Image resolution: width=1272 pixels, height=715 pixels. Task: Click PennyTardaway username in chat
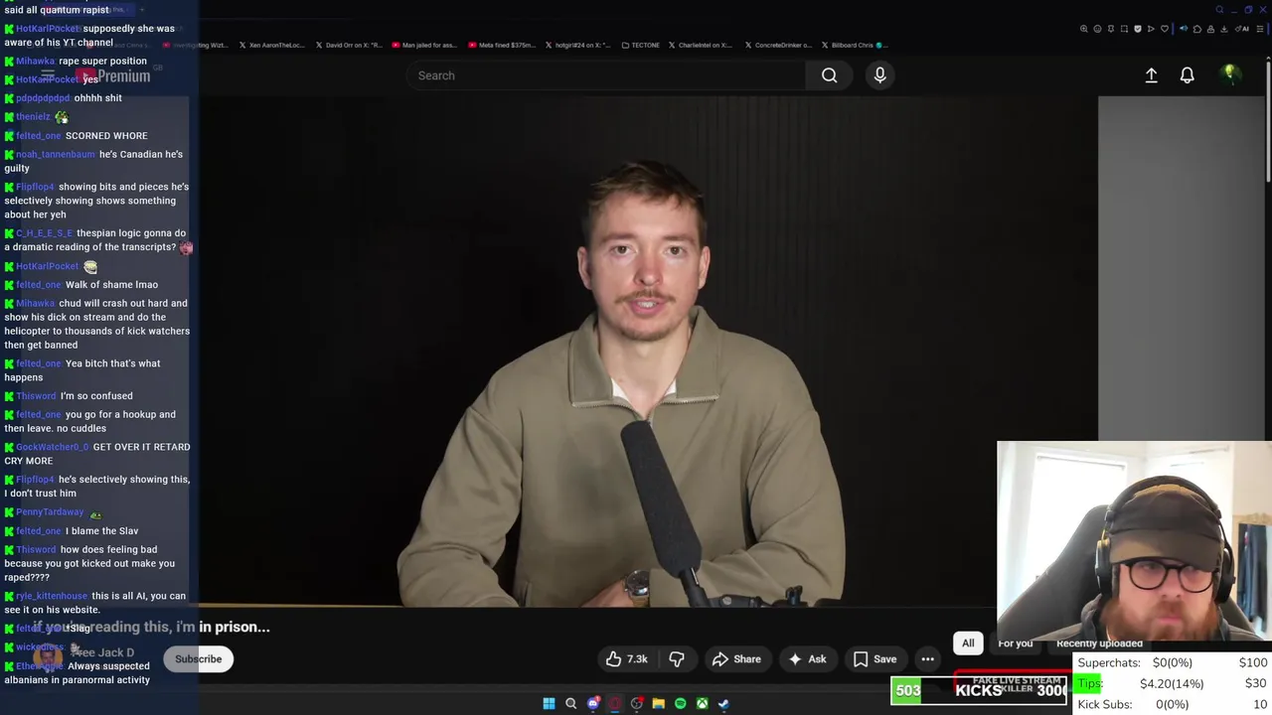pyautogui.click(x=50, y=512)
